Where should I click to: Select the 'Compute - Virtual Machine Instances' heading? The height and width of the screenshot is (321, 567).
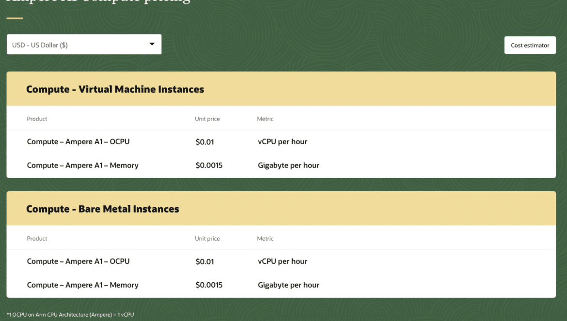click(x=115, y=89)
